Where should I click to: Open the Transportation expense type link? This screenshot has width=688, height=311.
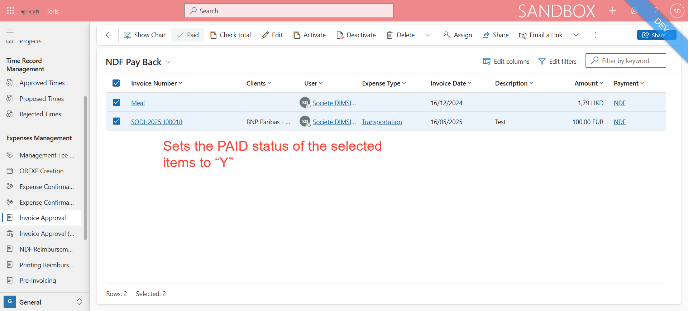pyautogui.click(x=382, y=122)
